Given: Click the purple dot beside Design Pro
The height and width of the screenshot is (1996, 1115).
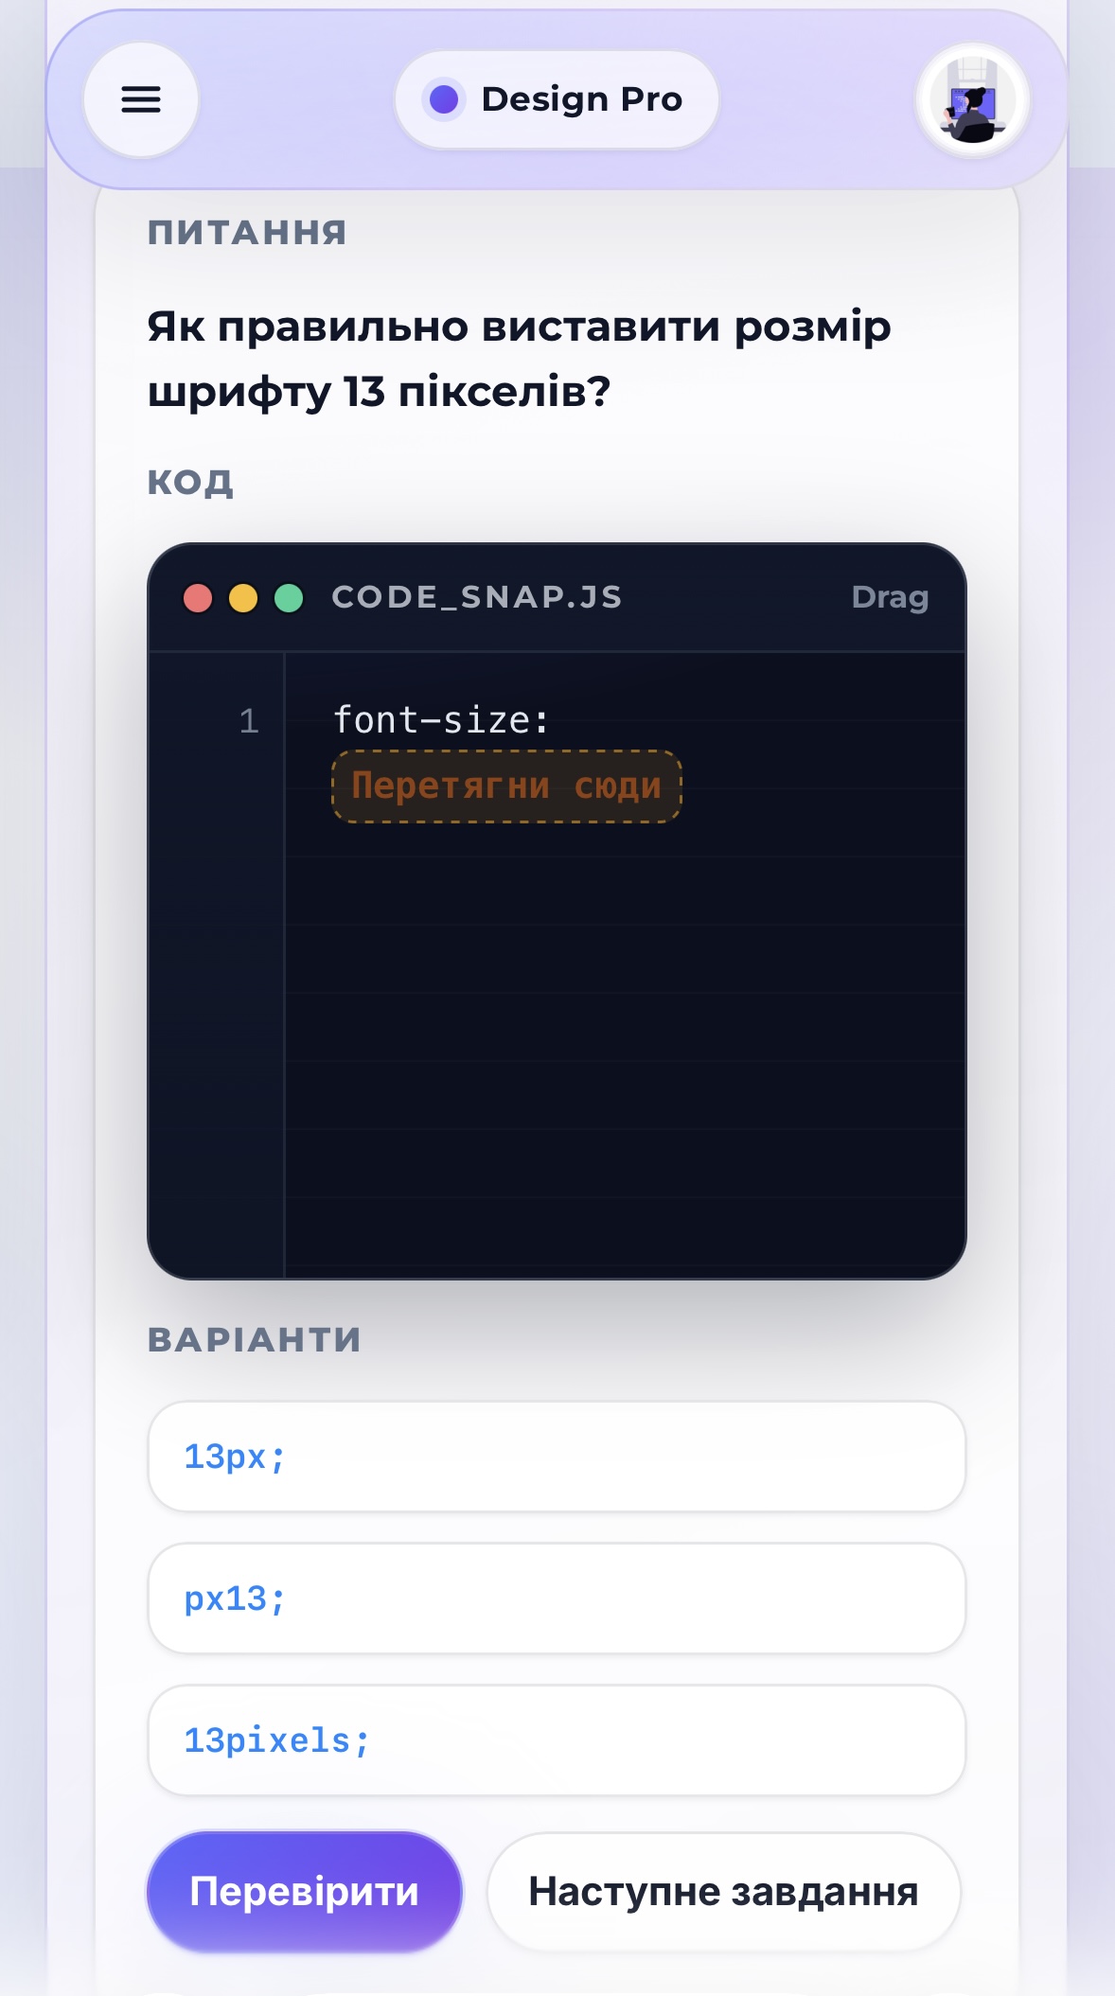Looking at the screenshot, I should (444, 99).
